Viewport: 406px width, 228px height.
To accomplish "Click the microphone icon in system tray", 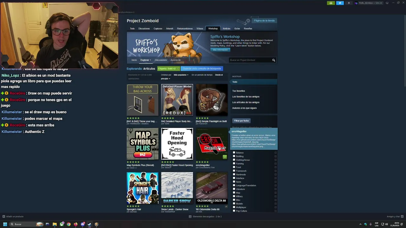I will click(370, 224).
